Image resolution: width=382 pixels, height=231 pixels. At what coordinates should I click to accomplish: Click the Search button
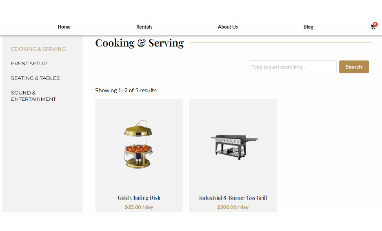pyautogui.click(x=354, y=67)
